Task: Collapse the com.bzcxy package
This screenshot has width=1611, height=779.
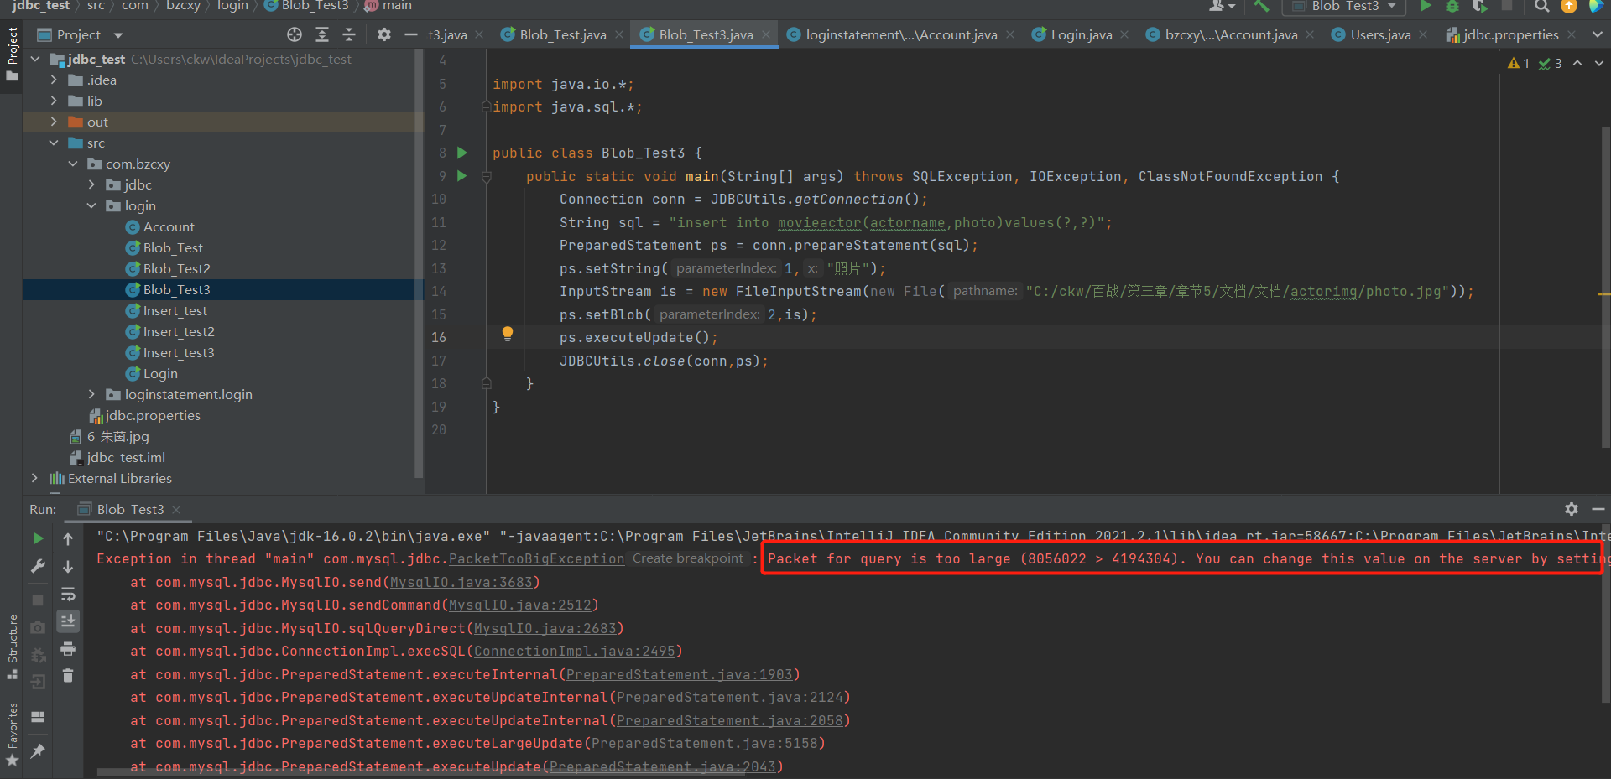Action: tap(73, 164)
